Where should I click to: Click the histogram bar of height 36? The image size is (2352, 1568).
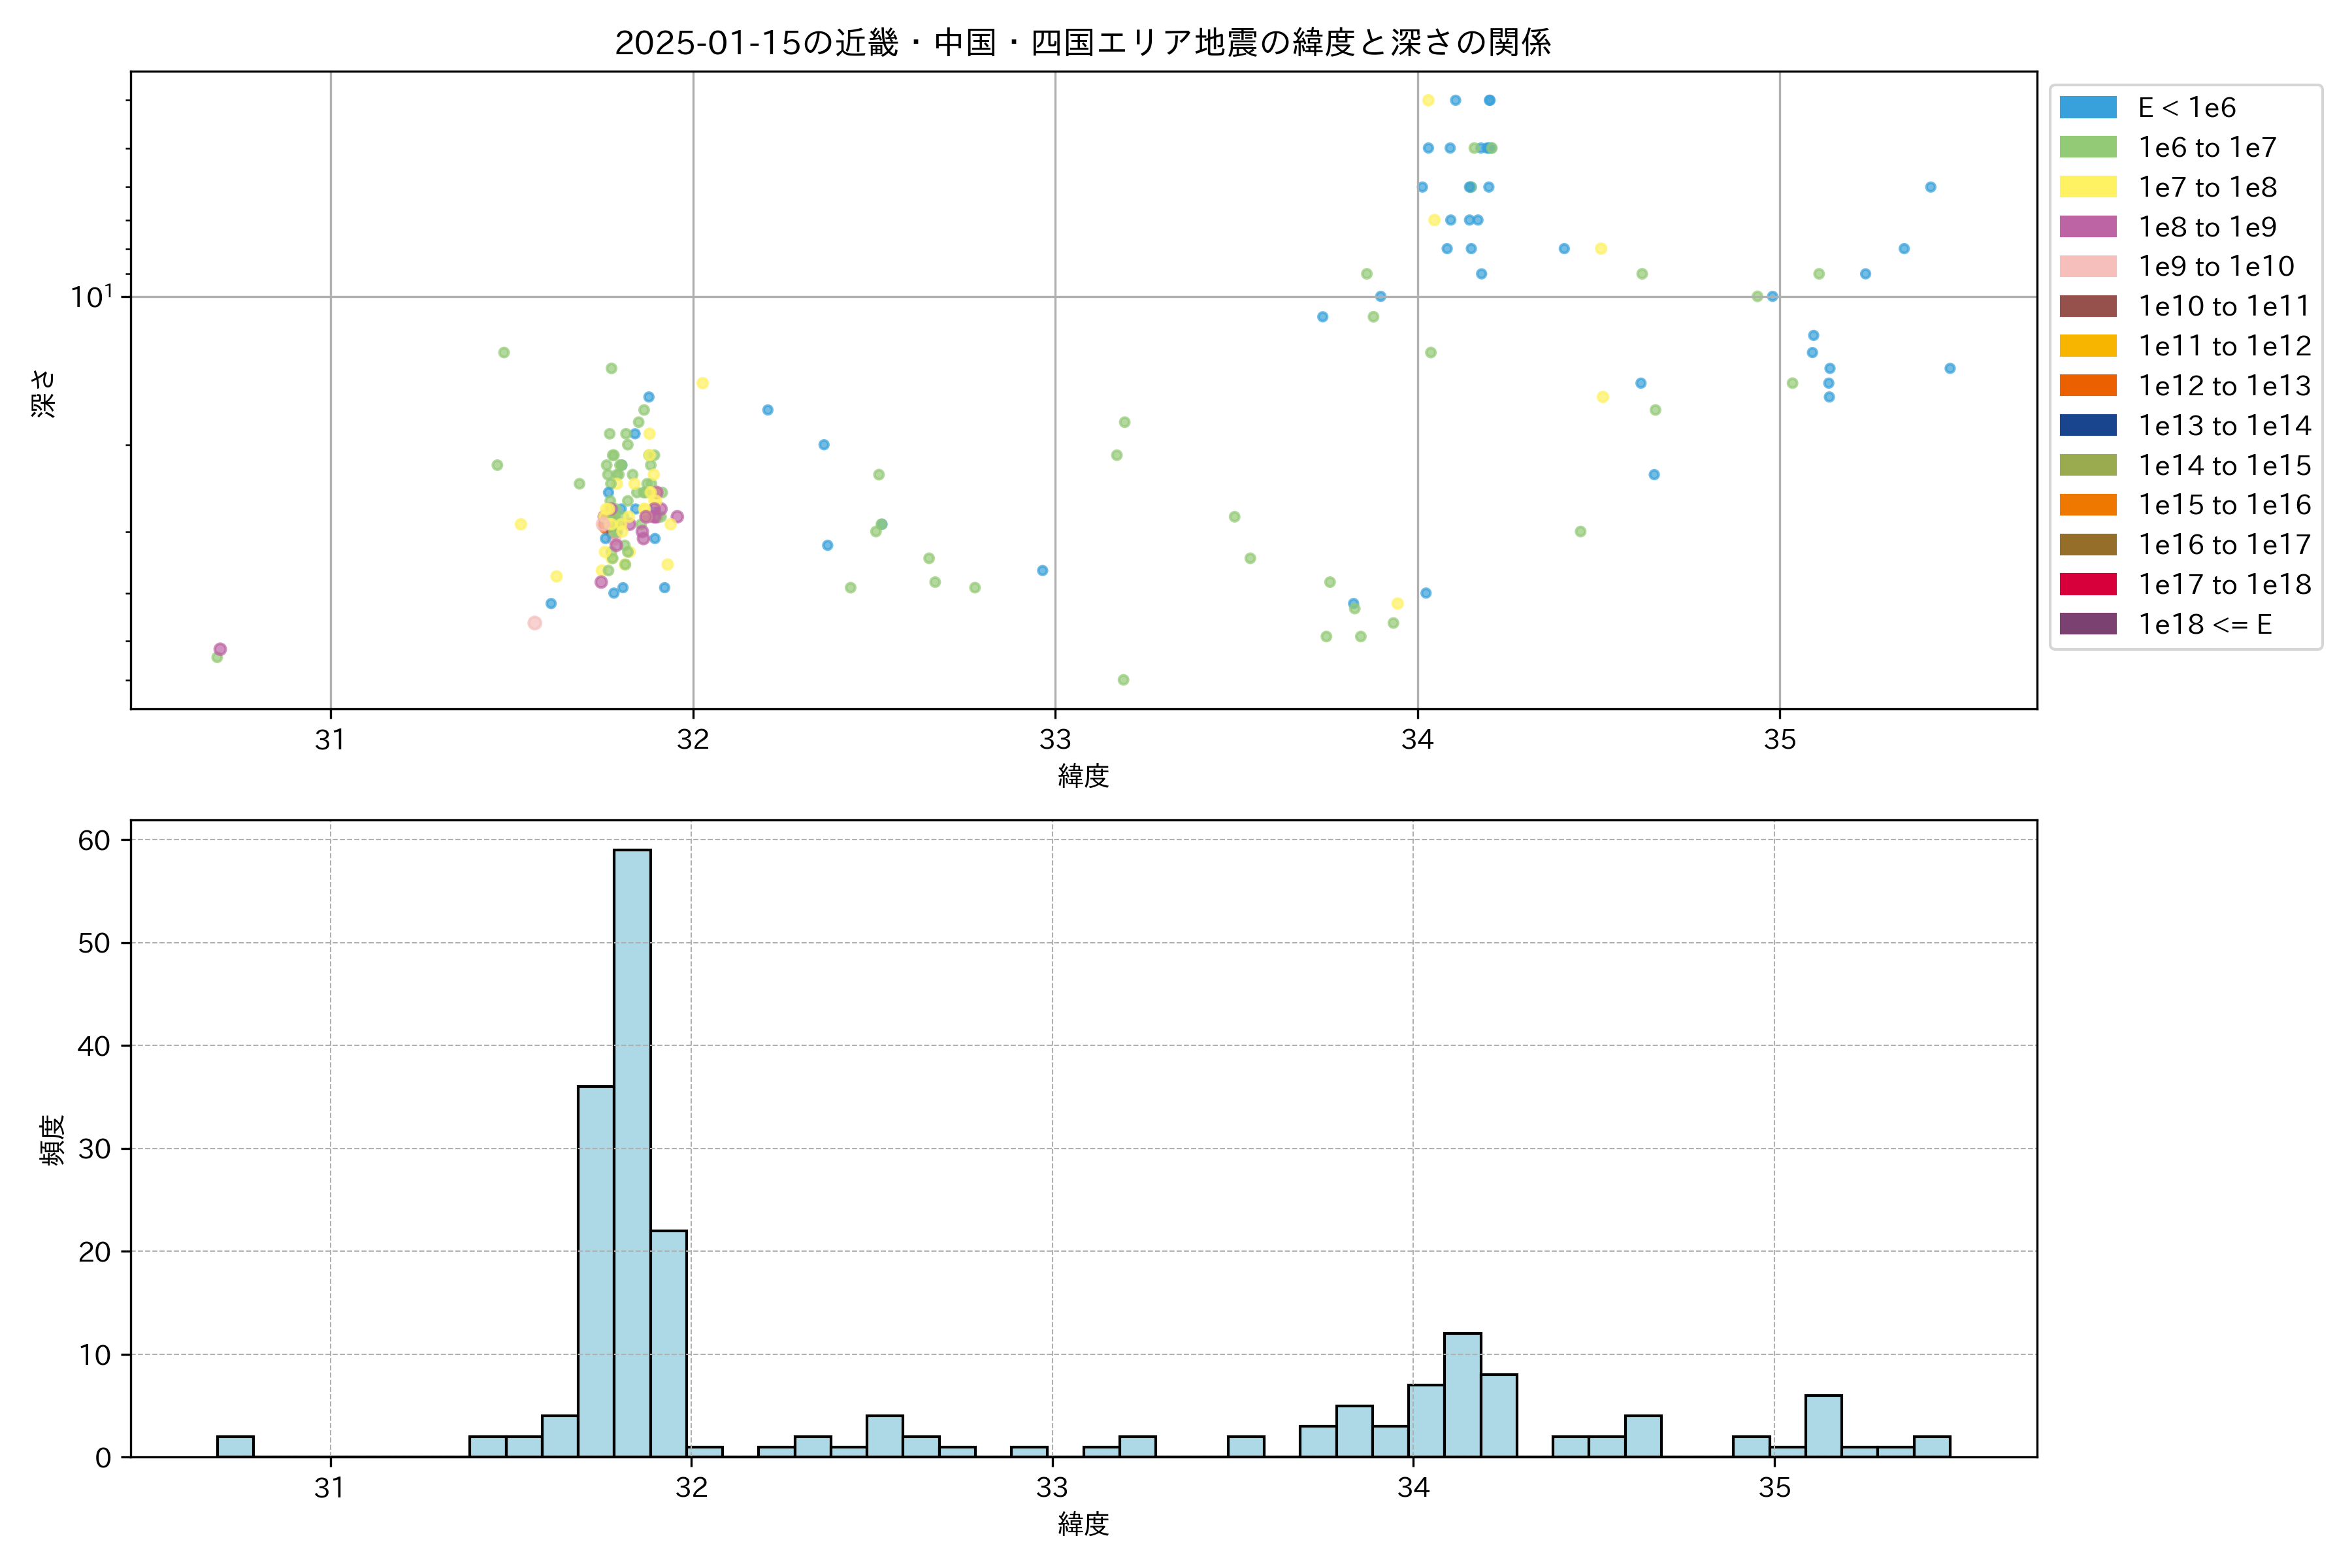(x=596, y=1270)
